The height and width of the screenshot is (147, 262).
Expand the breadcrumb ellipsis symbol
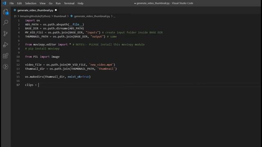point(114,16)
